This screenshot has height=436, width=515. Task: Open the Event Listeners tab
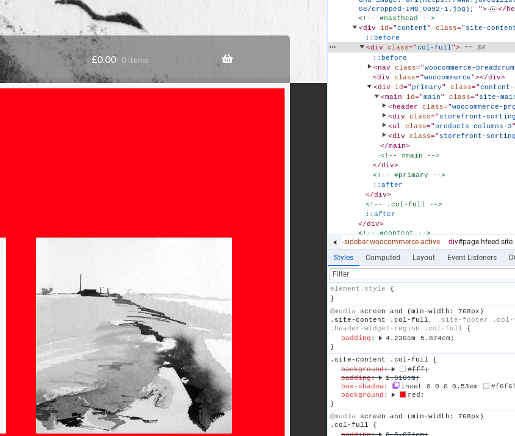coord(472,258)
